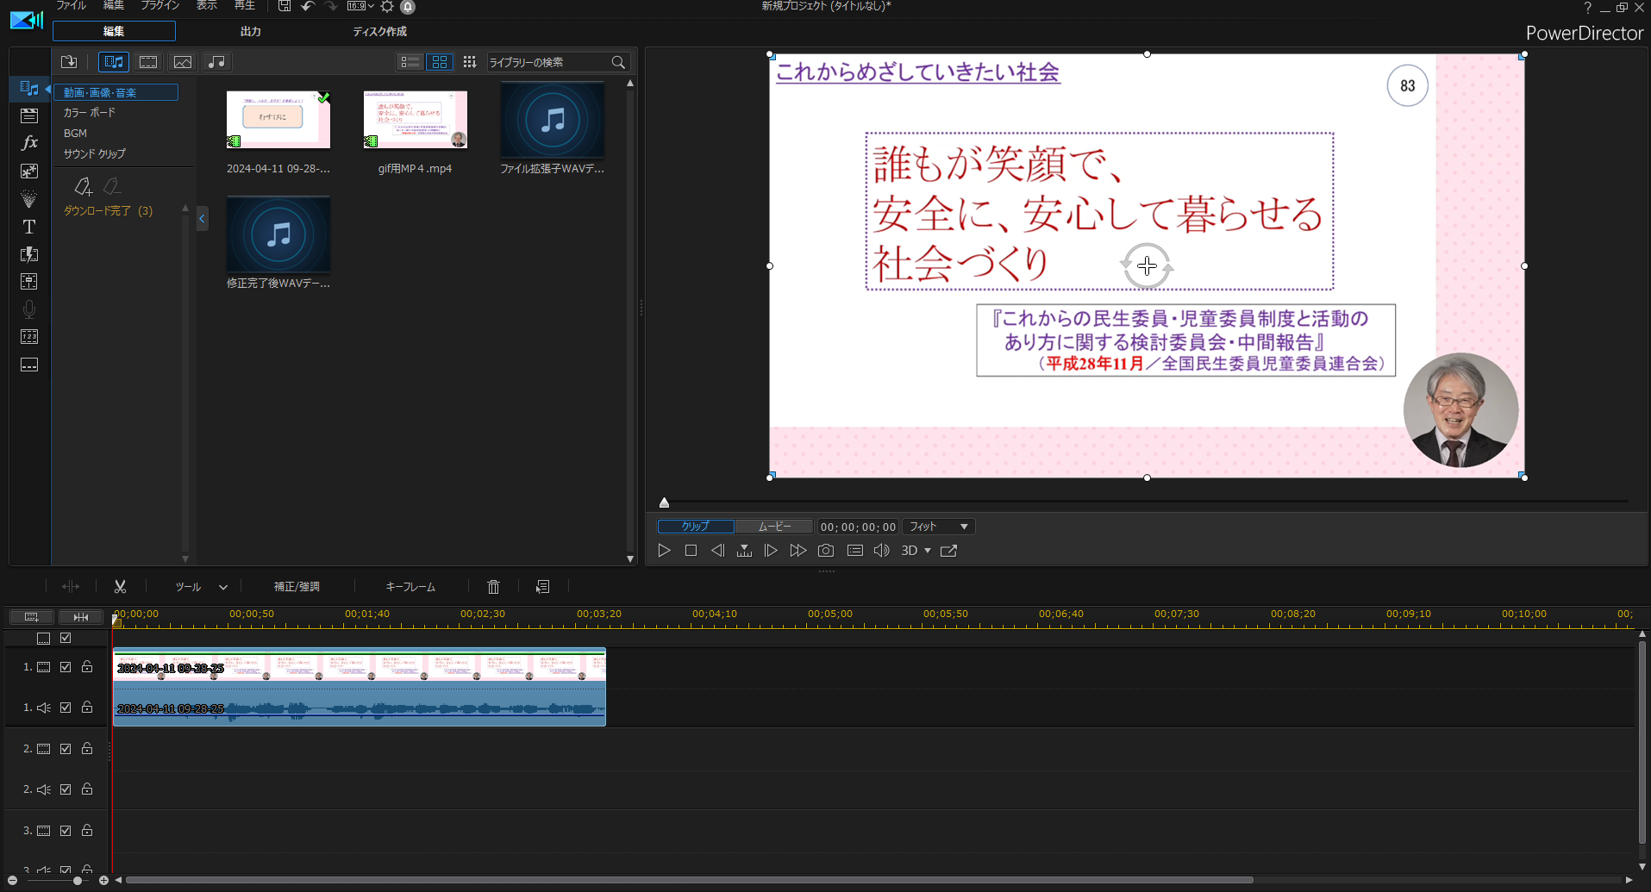Click the Library search input field
1651x892 pixels.
548,62
